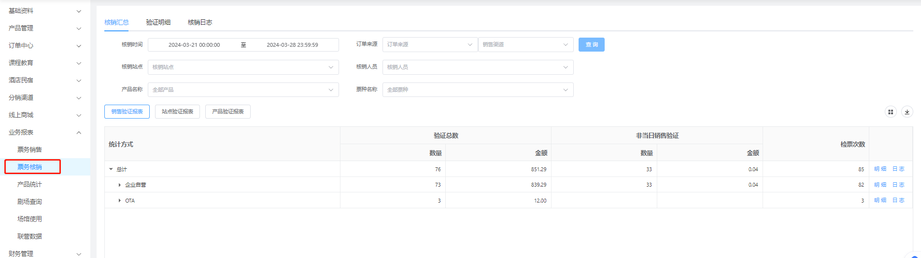Select the 产品验证报表 button

[228, 112]
